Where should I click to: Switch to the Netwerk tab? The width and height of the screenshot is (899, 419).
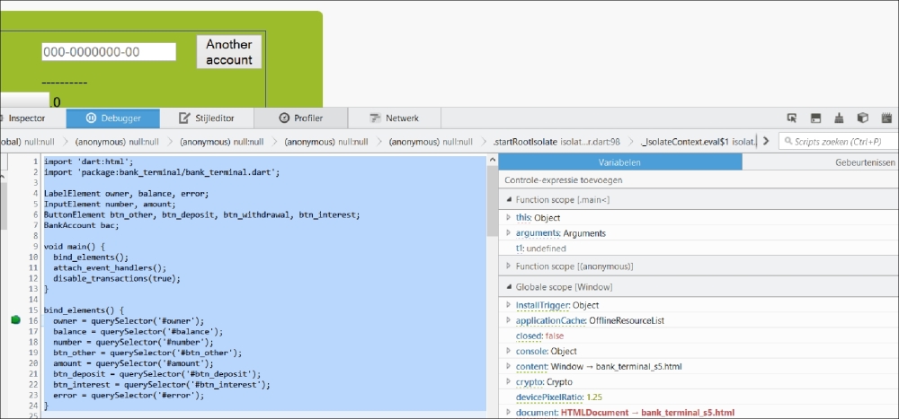pos(395,118)
